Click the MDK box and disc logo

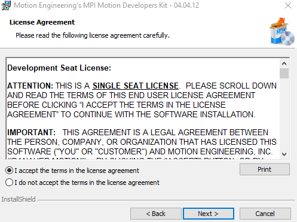282,32
